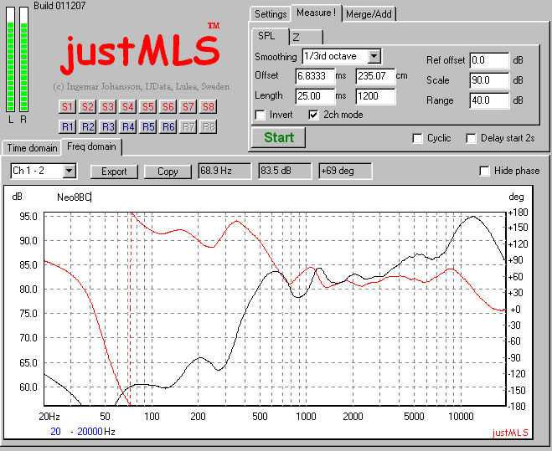Click the Offset cm field 235.07
Screen dimensions: 552x451
[375, 76]
